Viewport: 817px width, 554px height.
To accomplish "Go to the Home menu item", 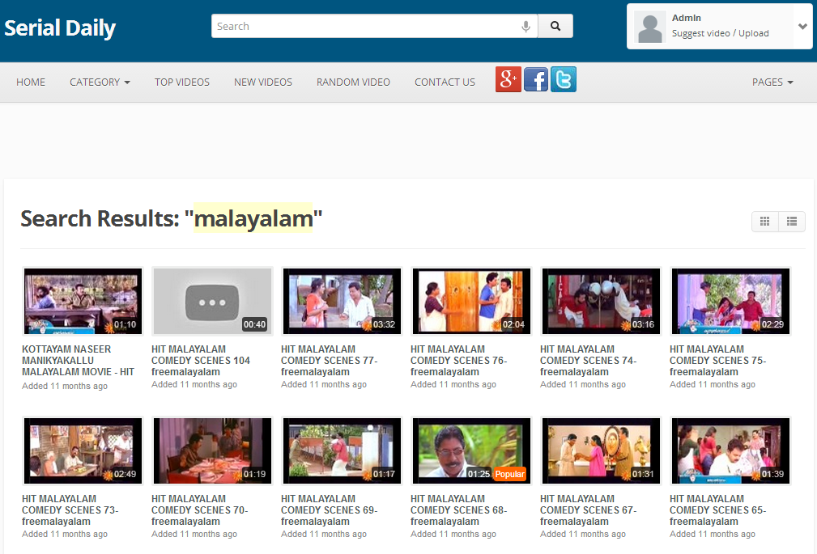I will click(31, 82).
